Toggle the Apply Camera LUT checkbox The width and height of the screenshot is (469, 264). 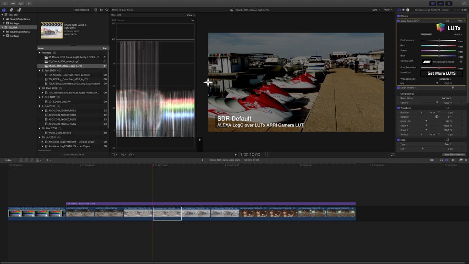click(x=398, y=21)
